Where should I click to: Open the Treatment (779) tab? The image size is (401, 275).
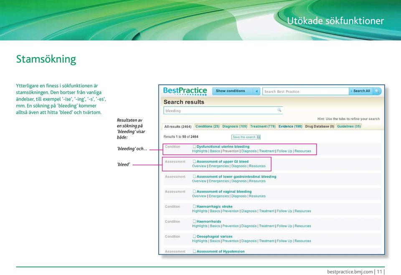click(x=263, y=126)
